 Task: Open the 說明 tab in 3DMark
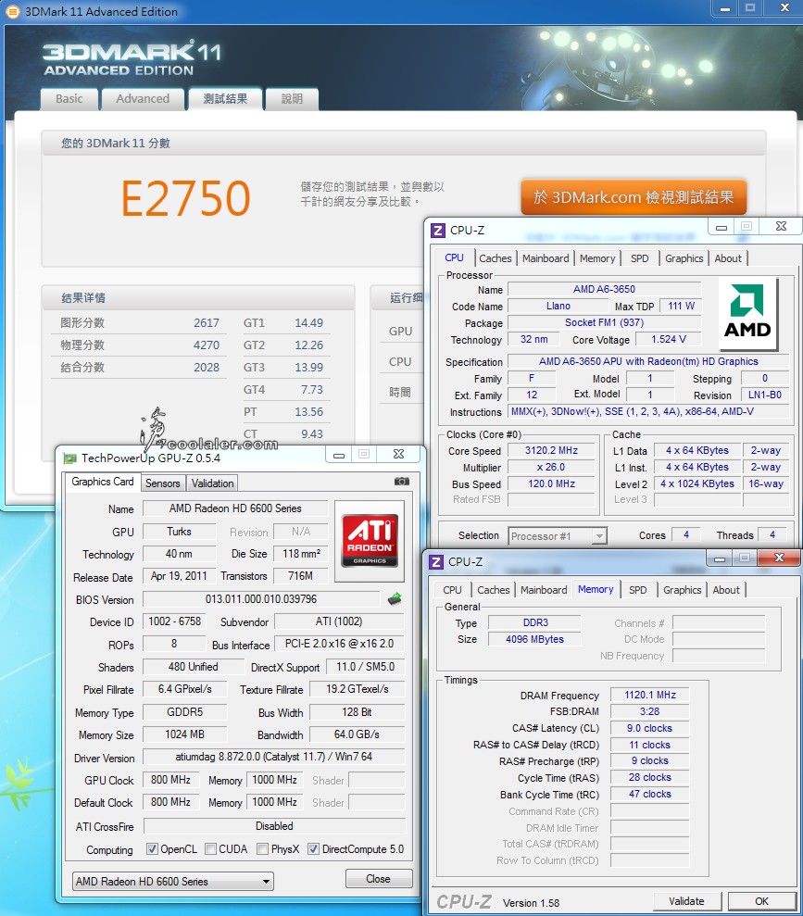coord(292,99)
